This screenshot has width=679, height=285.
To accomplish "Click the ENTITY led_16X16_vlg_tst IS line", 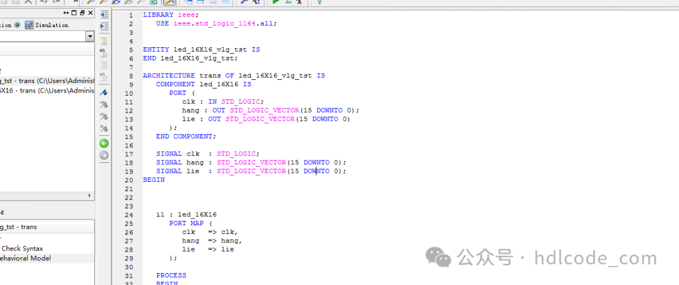I will tap(201, 49).
